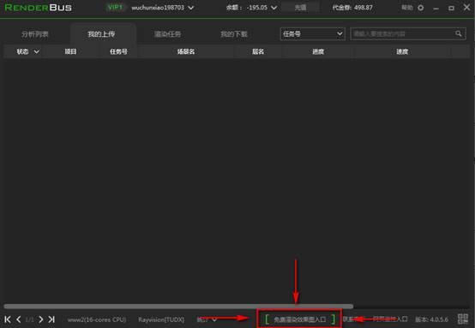This screenshot has width=475, height=328.
Task: Open the bracketed 免费渲染效果图入口 link
Action: point(300,319)
